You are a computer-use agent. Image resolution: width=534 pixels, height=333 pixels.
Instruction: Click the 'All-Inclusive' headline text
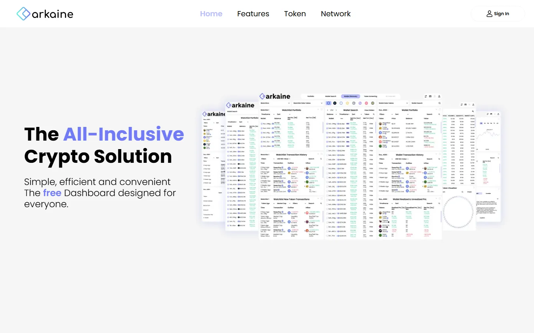tap(124, 134)
